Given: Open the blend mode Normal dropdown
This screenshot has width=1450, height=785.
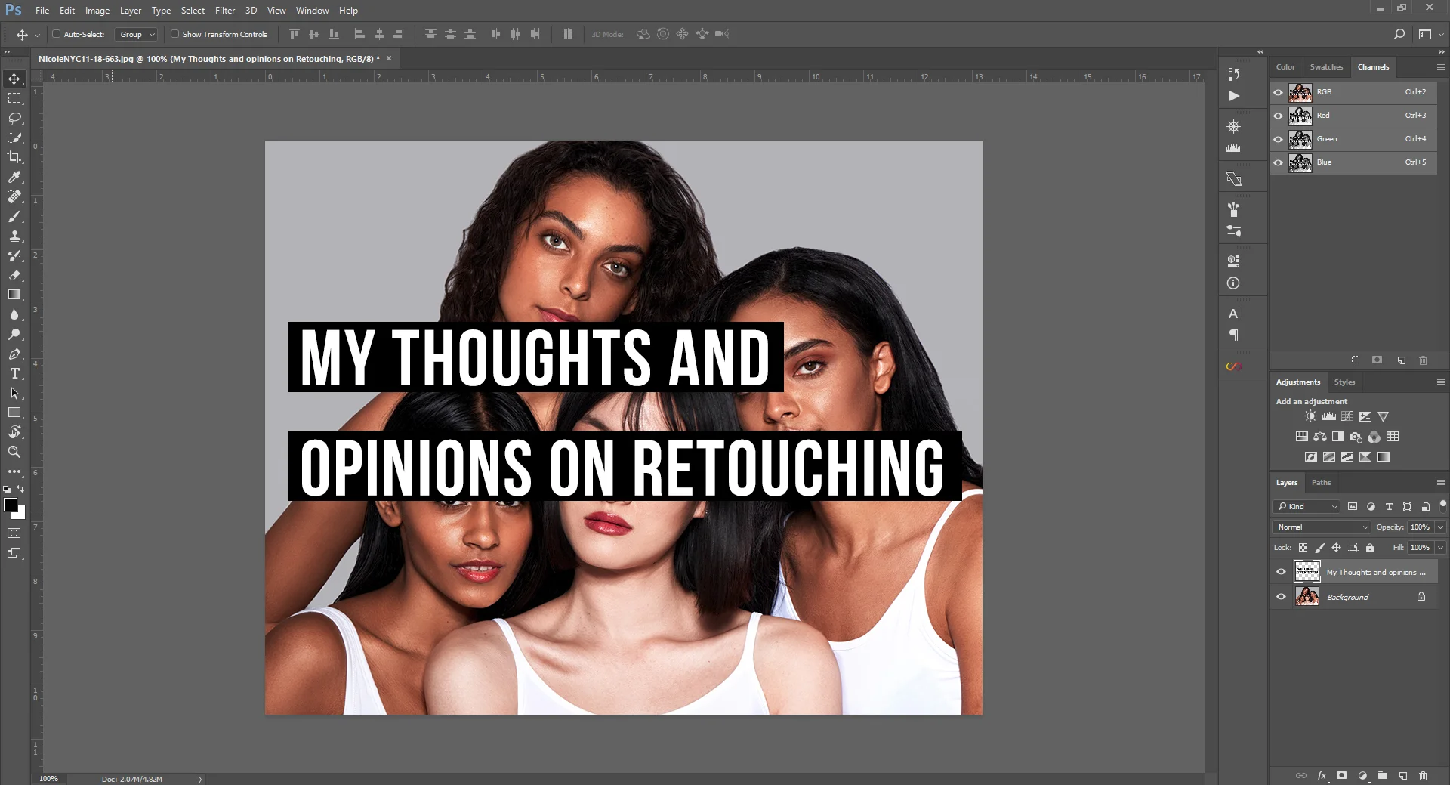Looking at the screenshot, I should pyautogui.click(x=1322, y=527).
